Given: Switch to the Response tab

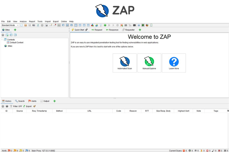Looking at the screenshot, I should [112, 30].
